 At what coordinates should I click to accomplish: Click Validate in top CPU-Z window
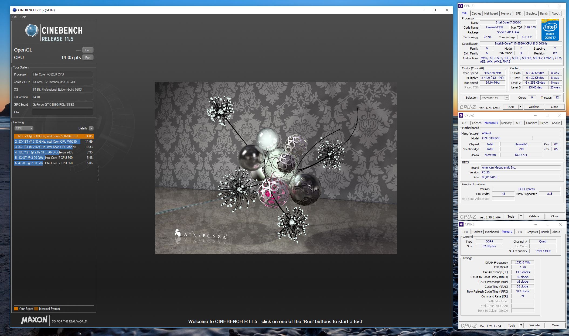[533, 107]
